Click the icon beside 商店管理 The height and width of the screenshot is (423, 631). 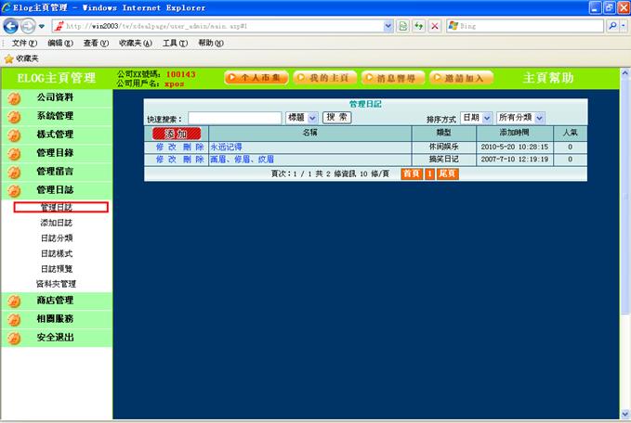[14, 301]
